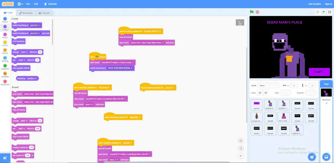This screenshot has width=334, height=163.
Task: Click the sprite Size field
Action: [x=285, y=93]
